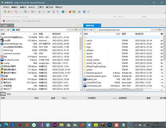Click the green Xftp toolbar icon
This screenshot has width=166, height=128.
click(74, 12)
